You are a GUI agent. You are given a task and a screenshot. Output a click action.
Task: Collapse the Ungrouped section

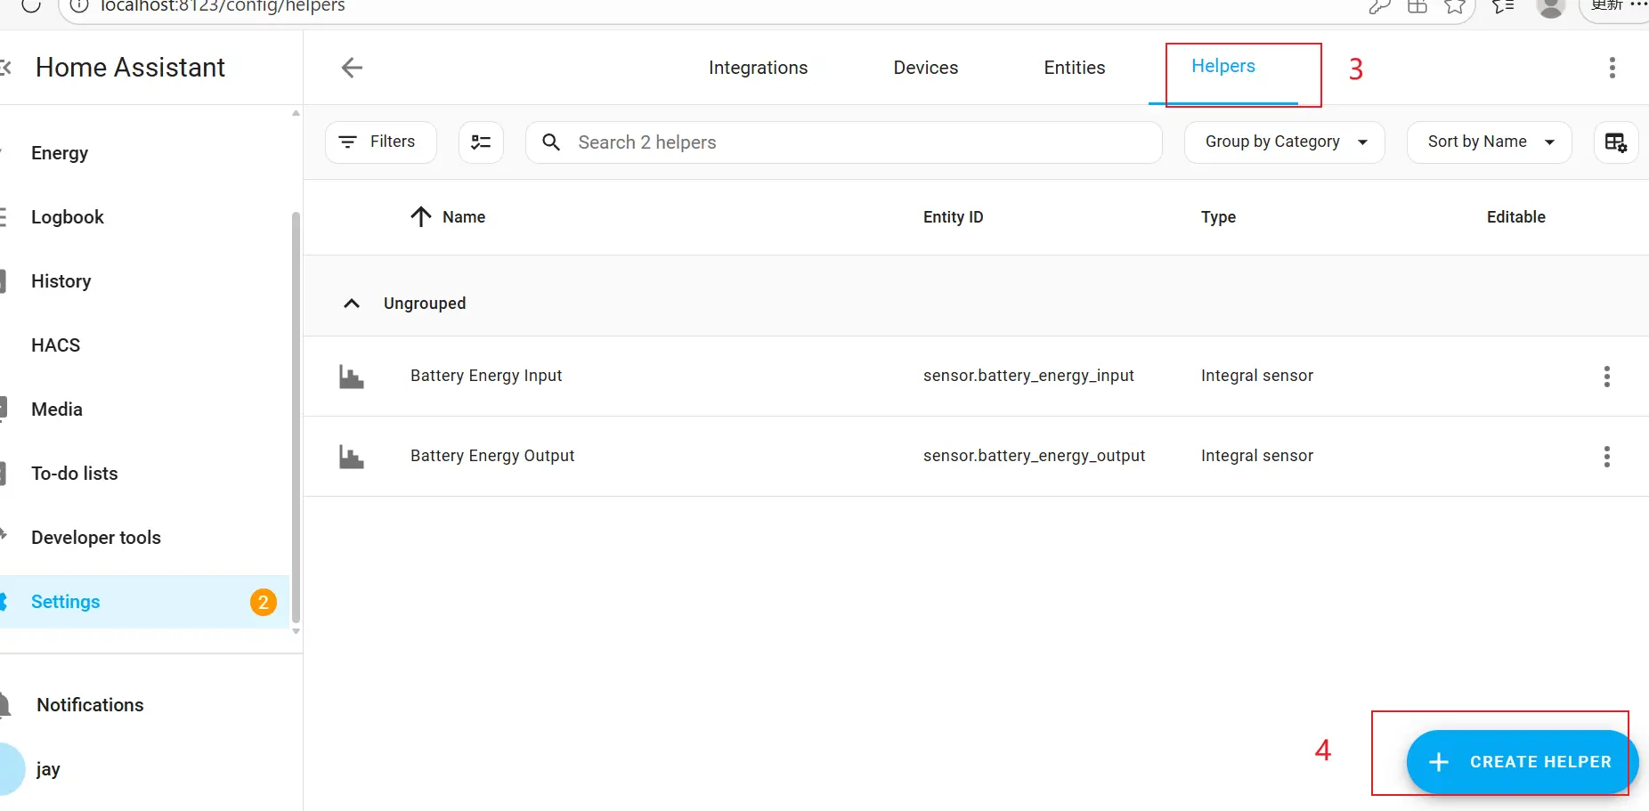click(x=352, y=304)
